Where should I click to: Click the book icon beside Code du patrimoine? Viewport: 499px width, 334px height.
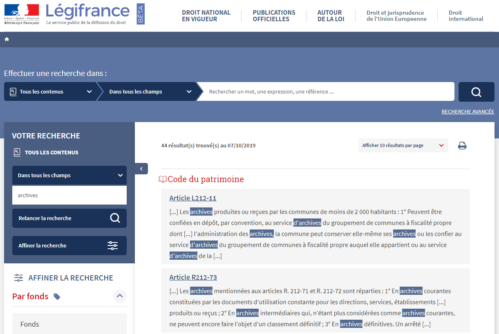(163, 179)
